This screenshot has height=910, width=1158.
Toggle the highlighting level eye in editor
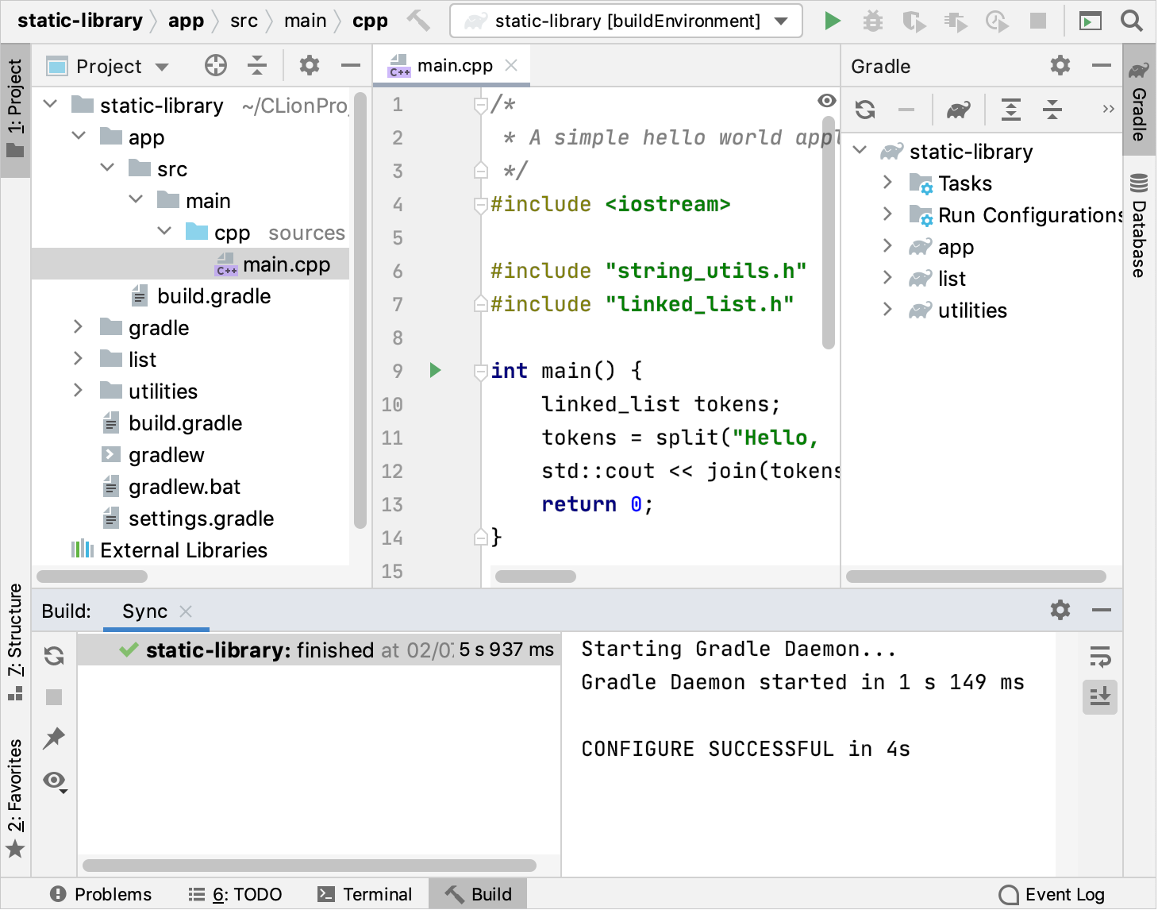click(826, 101)
